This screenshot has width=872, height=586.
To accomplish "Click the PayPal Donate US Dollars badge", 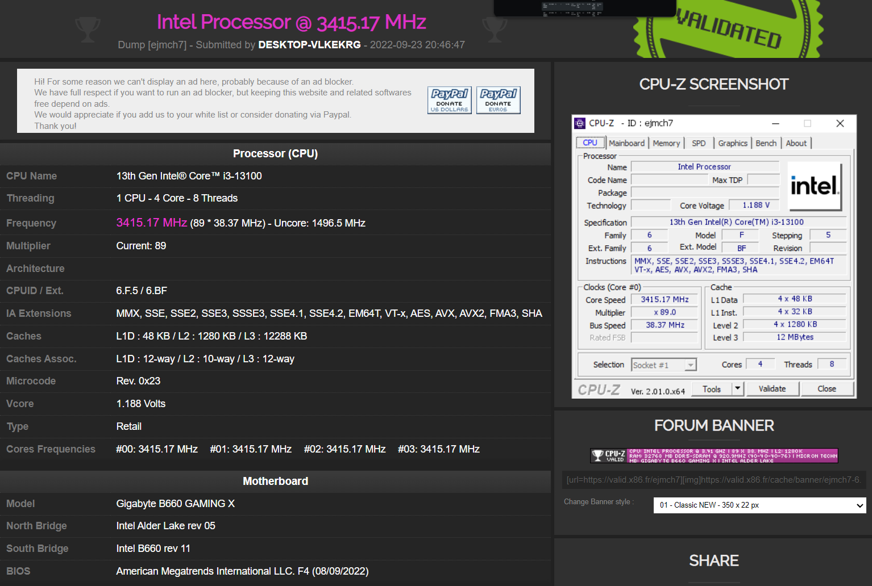I will click(449, 100).
